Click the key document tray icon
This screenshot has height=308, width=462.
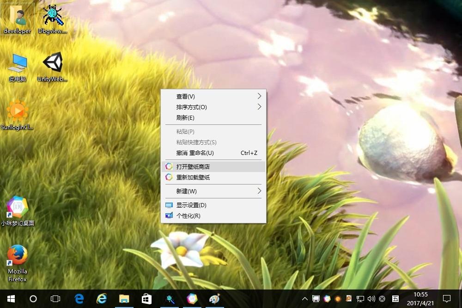[x=349, y=299]
